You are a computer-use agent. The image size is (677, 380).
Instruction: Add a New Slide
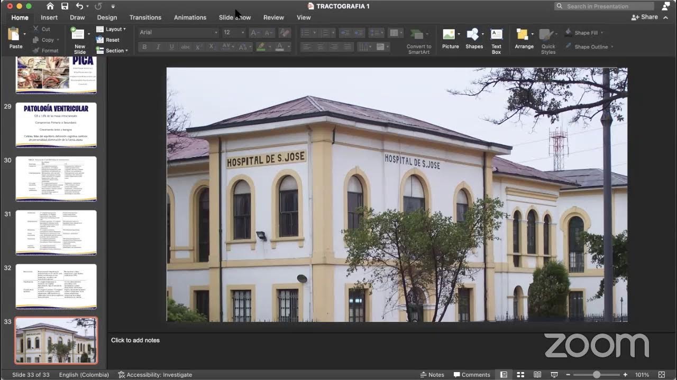(79, 41)
